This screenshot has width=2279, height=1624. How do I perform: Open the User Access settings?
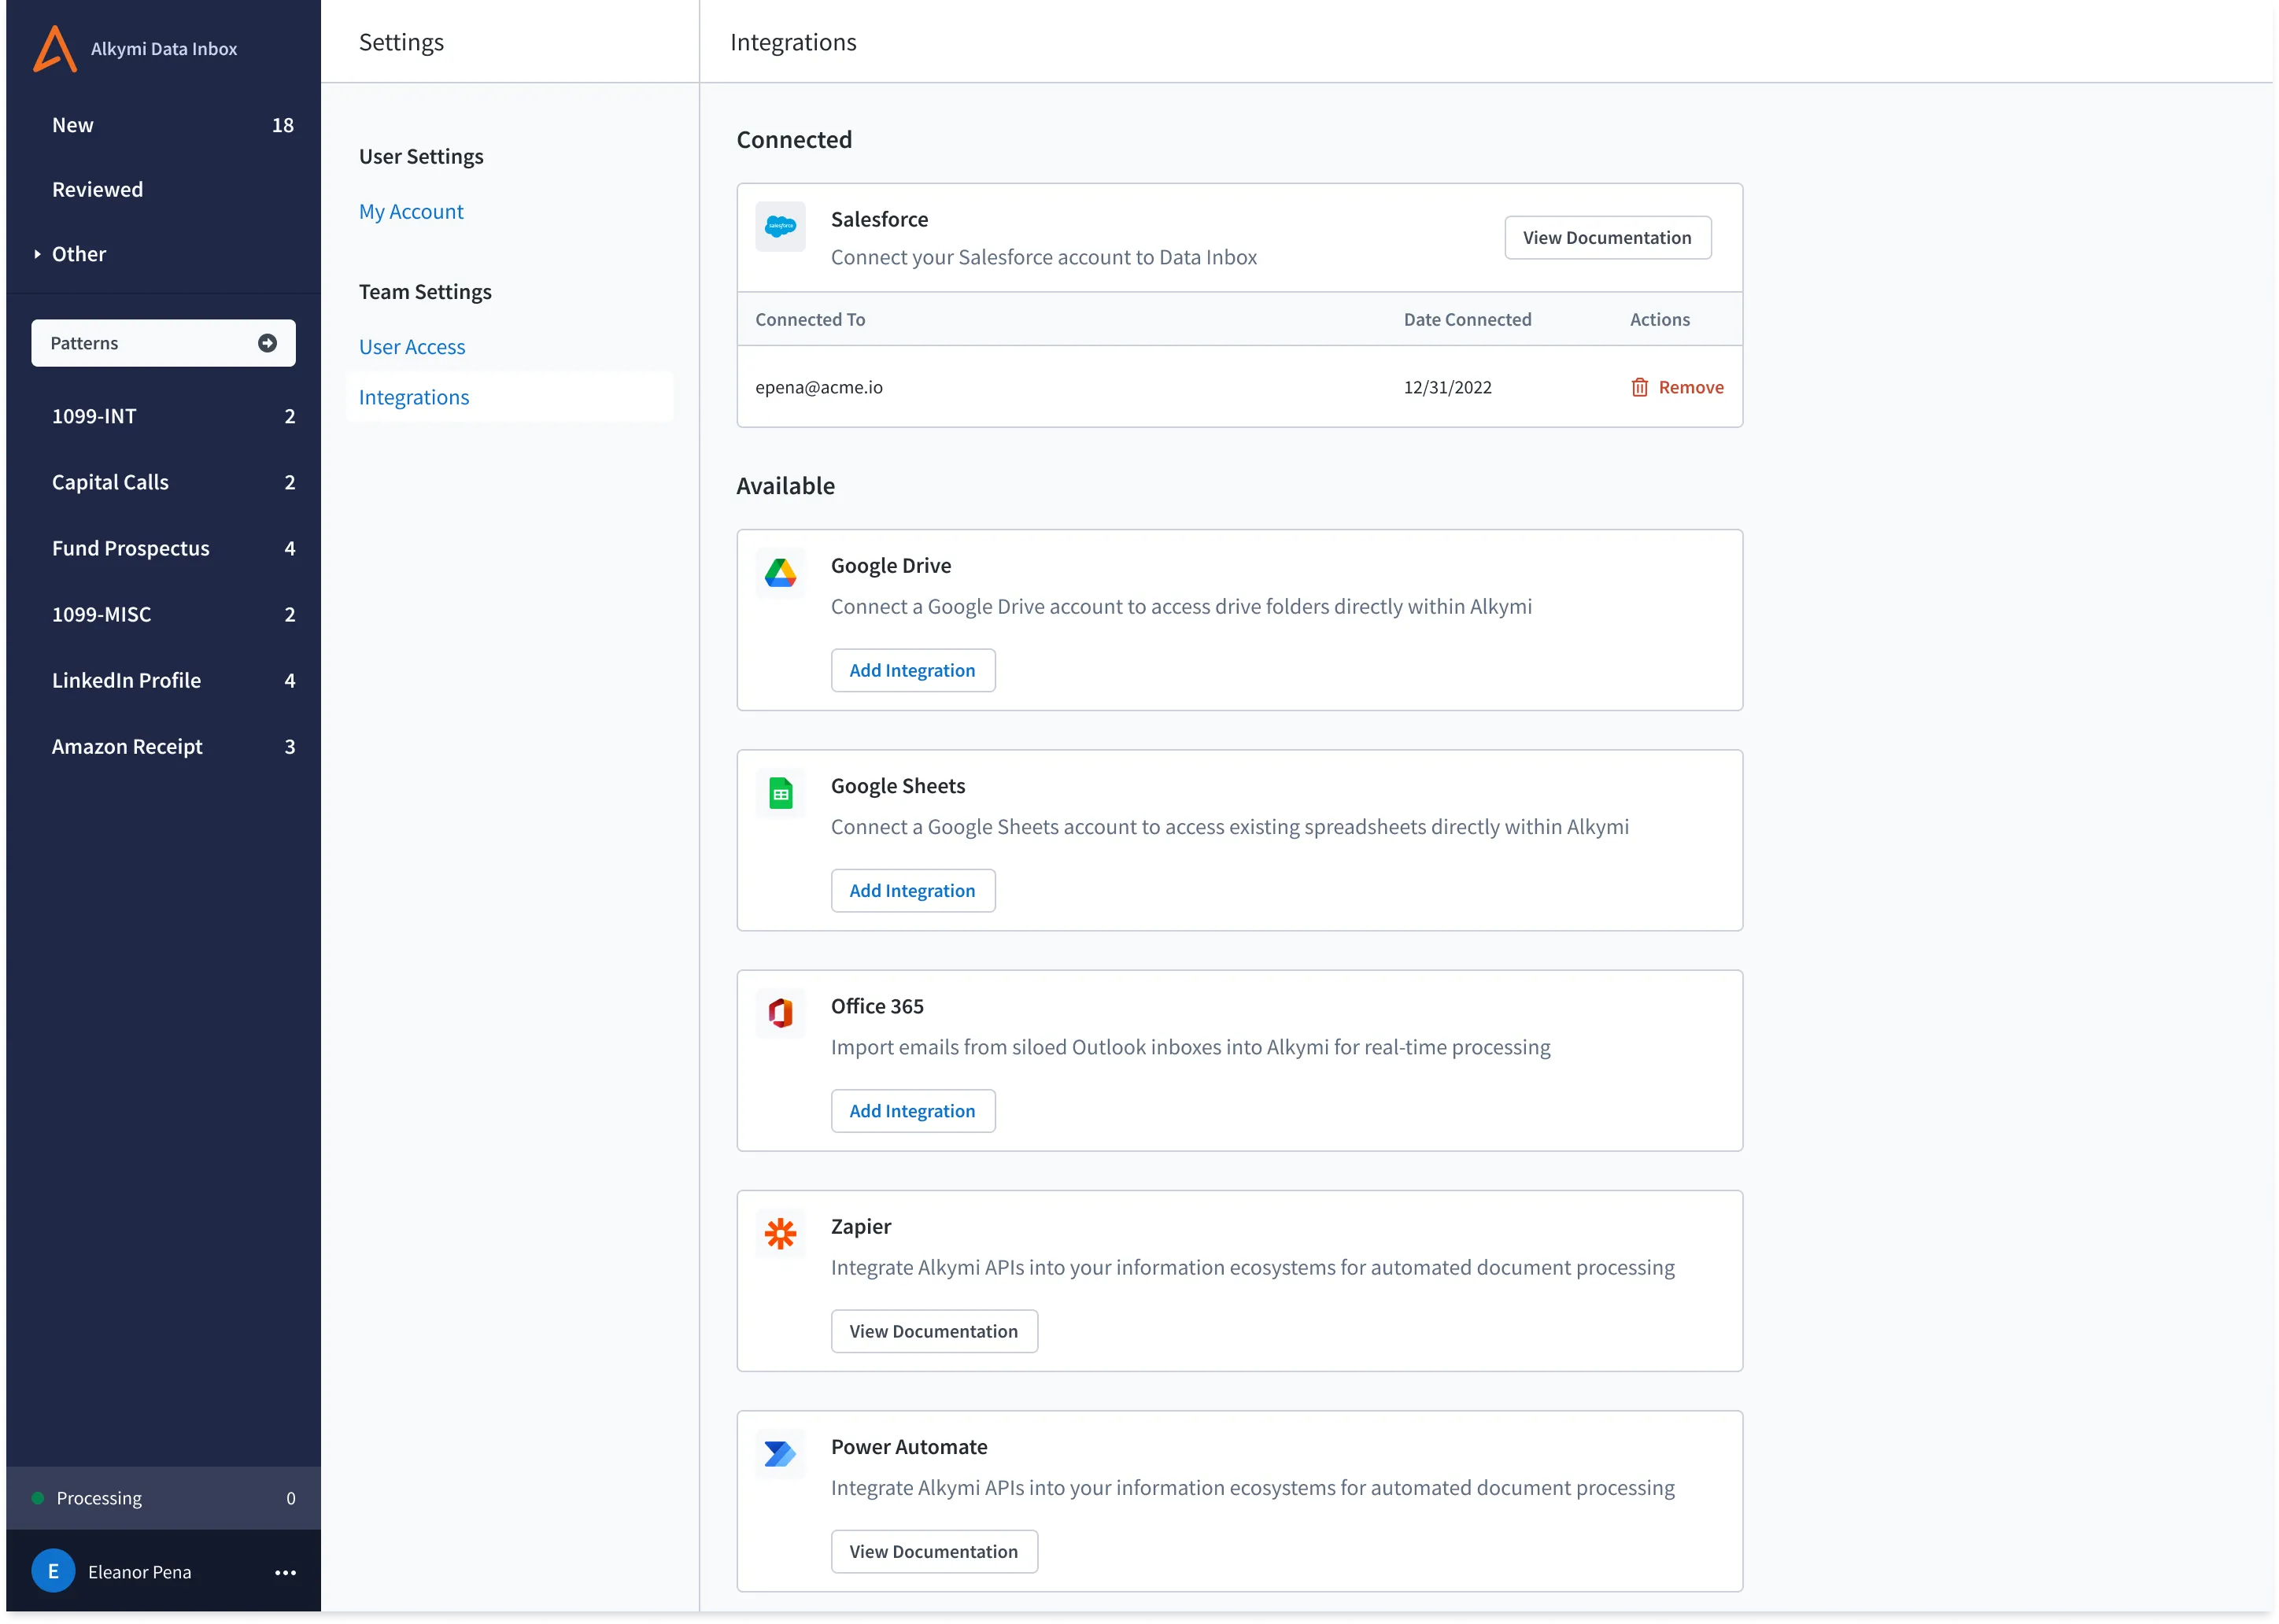click(x=412, y=347)
